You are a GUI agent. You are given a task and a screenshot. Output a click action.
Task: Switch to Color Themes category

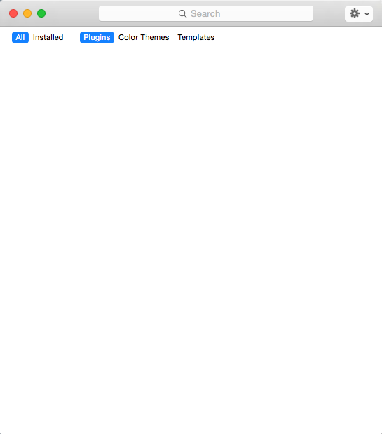144,37
